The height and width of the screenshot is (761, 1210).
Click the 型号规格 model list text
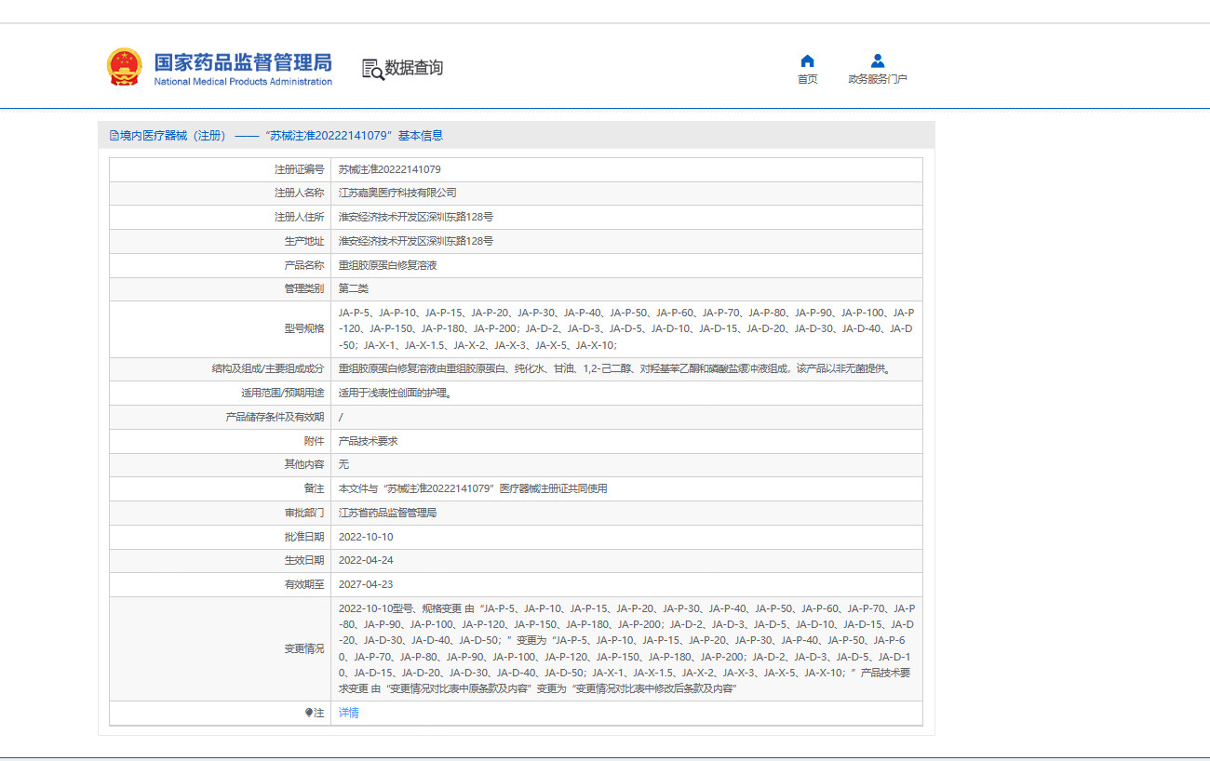[x=625, y=329]
